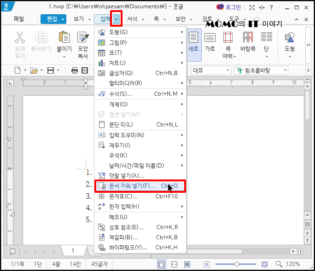Click the zoom slider handle
This screenshot has height=271, width=315.
[237, 264]
